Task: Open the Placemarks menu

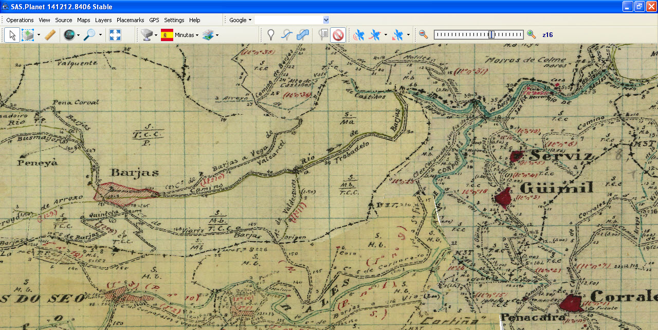Action: pos(131,20)
